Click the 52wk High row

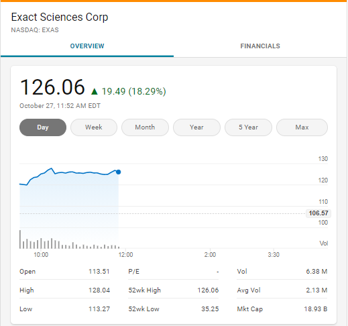174,290
